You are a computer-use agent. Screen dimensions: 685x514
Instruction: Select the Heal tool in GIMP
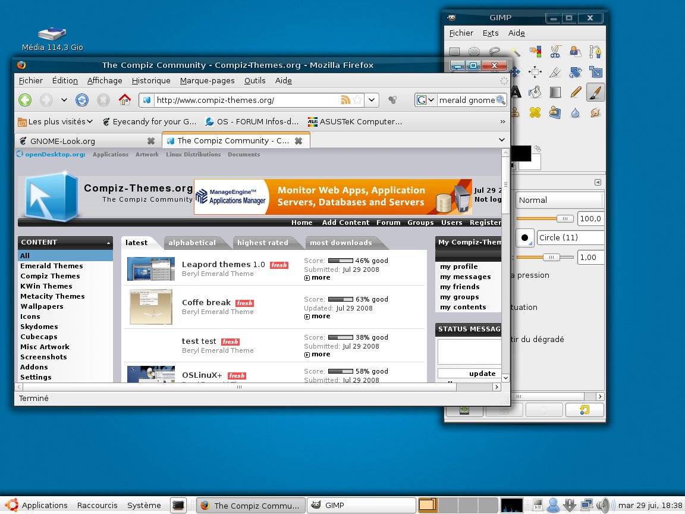(x=535, y=113)
